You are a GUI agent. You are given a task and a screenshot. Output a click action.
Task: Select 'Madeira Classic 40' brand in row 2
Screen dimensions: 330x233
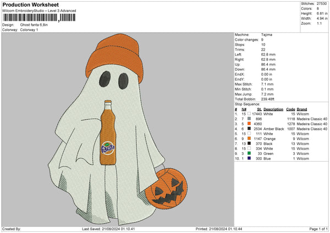coord(312,119)
